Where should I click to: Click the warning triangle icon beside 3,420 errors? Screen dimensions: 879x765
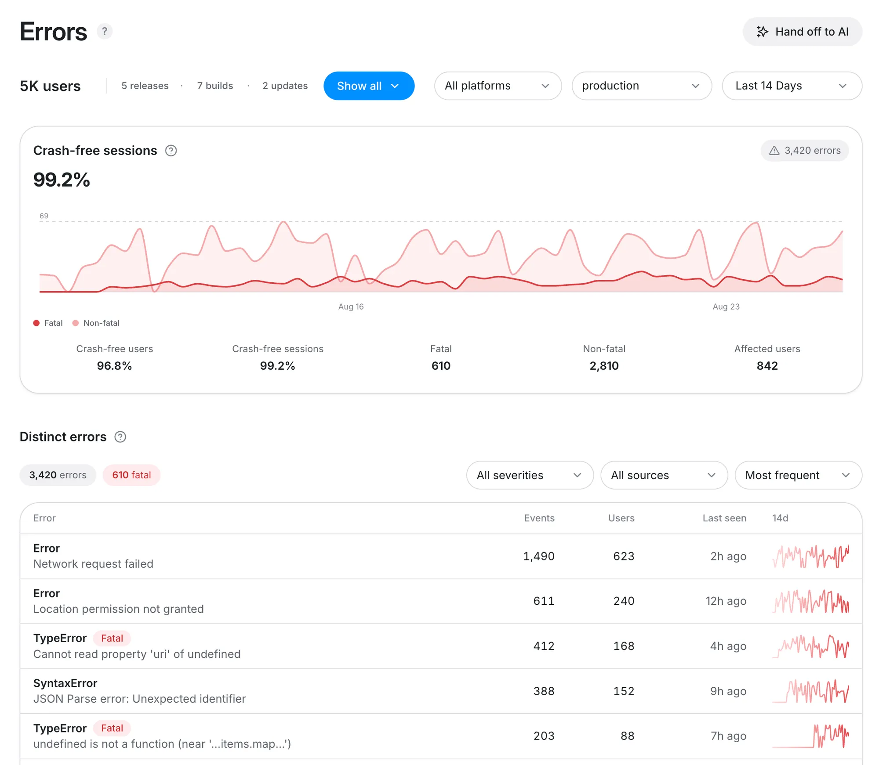pos(774,151)
